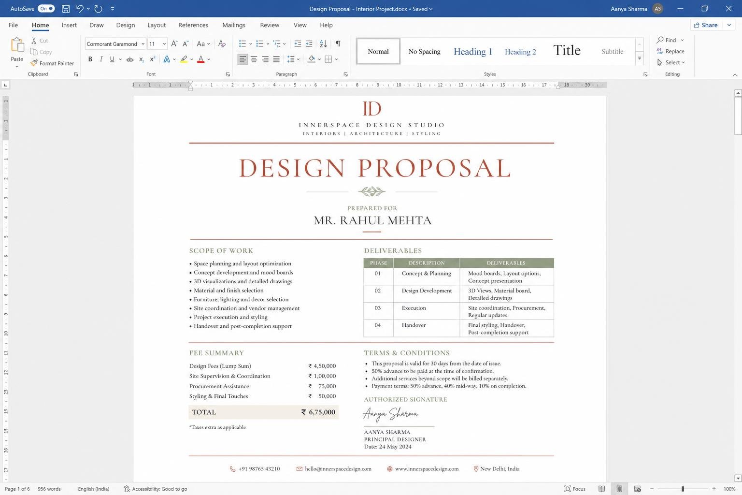Click the 956 words count
This screenshot has height=495, width=742.
coord(49,489)
